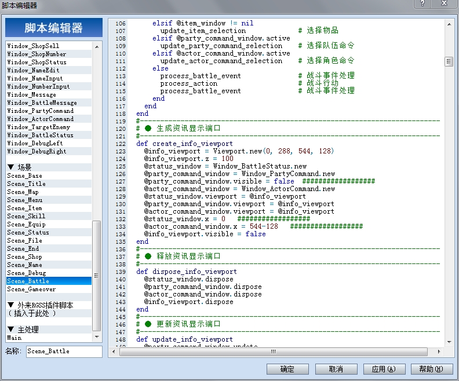
Task: Click the 应用(A) button
Action: [x=384, y=369]
